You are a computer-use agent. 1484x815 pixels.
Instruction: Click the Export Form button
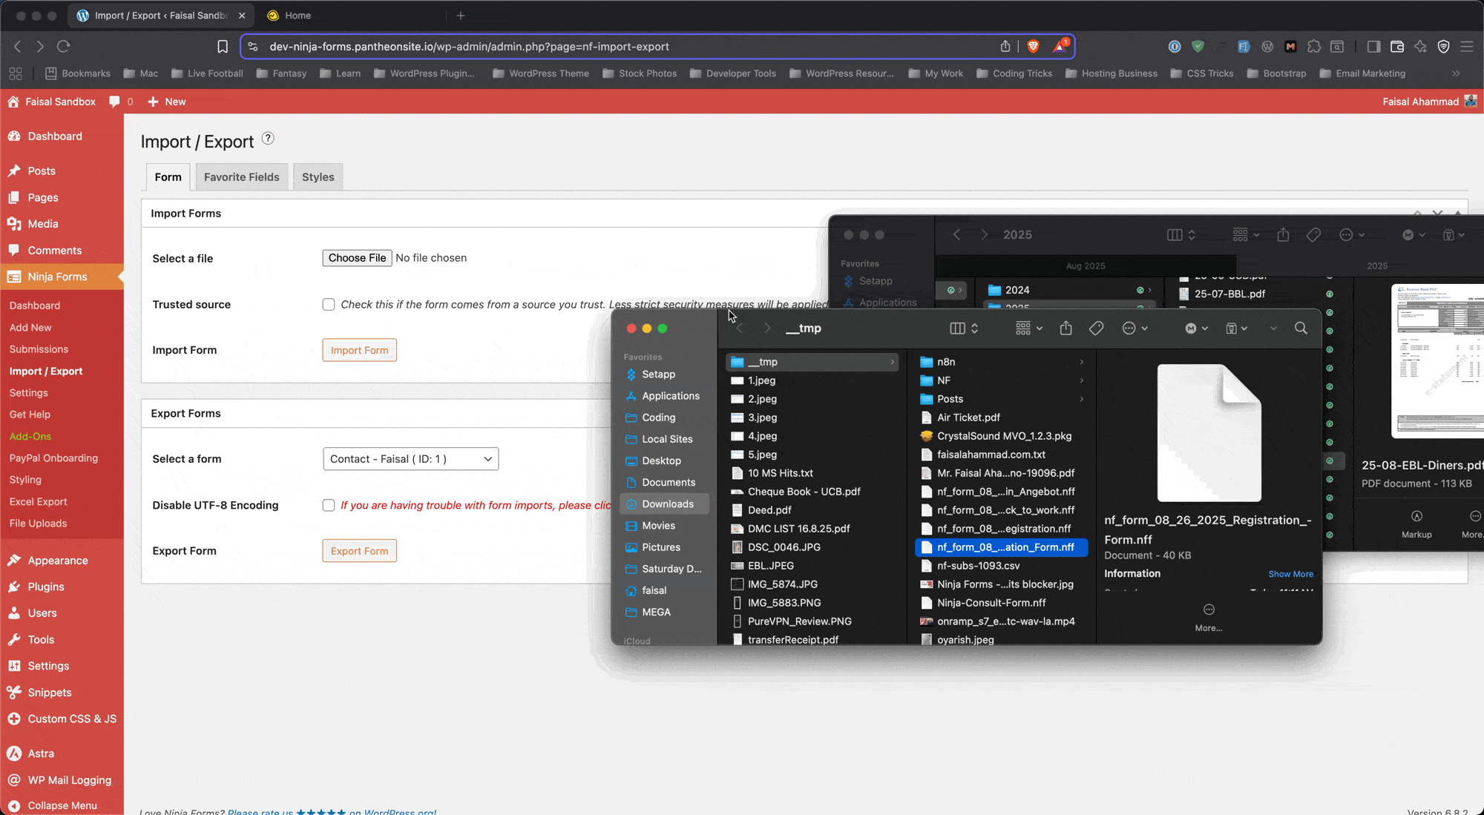tap(359, 550)
